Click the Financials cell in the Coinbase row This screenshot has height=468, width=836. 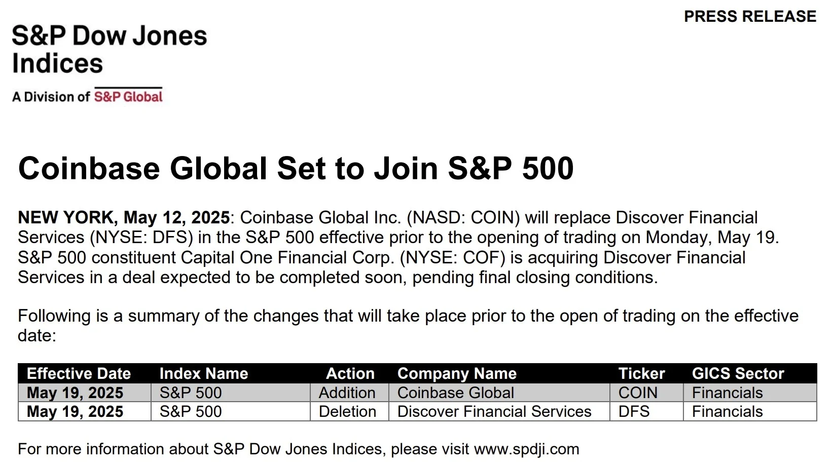click(727, 393)
